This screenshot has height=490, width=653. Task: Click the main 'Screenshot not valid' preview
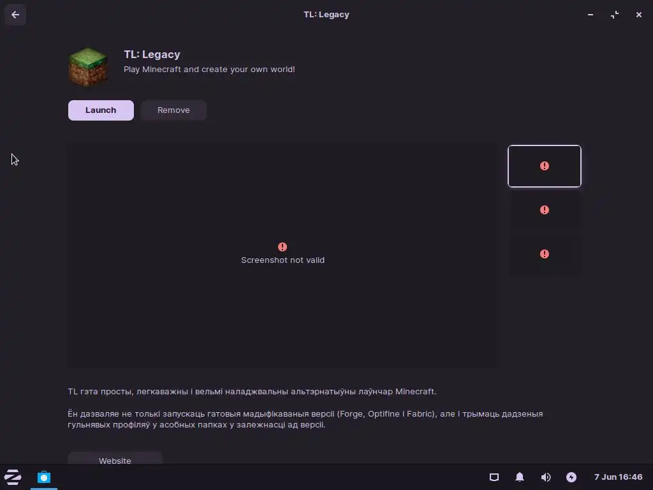tap(282, 255)
